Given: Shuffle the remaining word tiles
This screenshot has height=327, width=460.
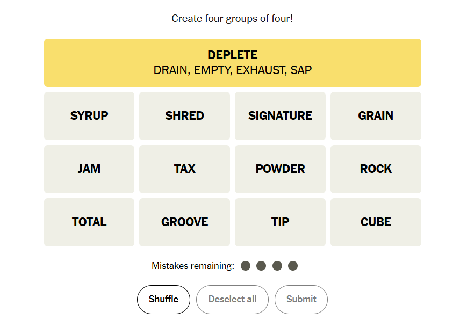Looking at the screenshot, I should pos(163,300).
